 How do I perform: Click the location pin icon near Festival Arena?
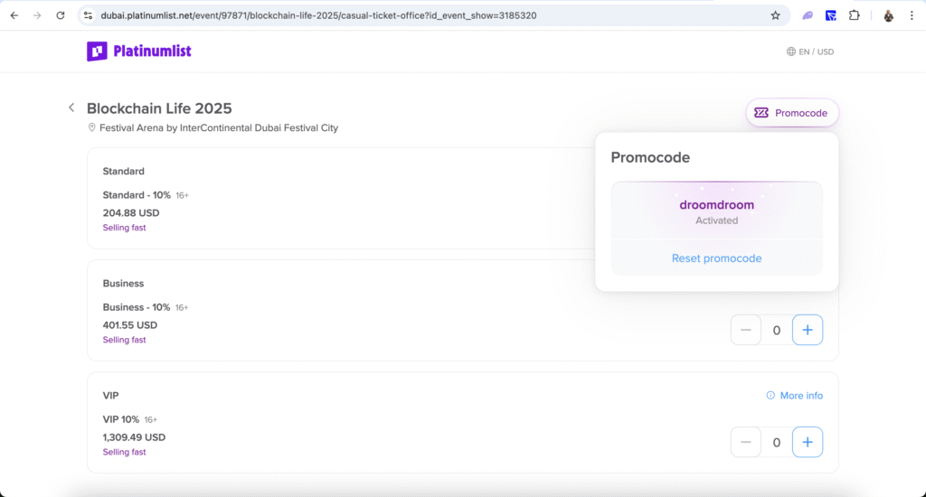coord(91,128)
